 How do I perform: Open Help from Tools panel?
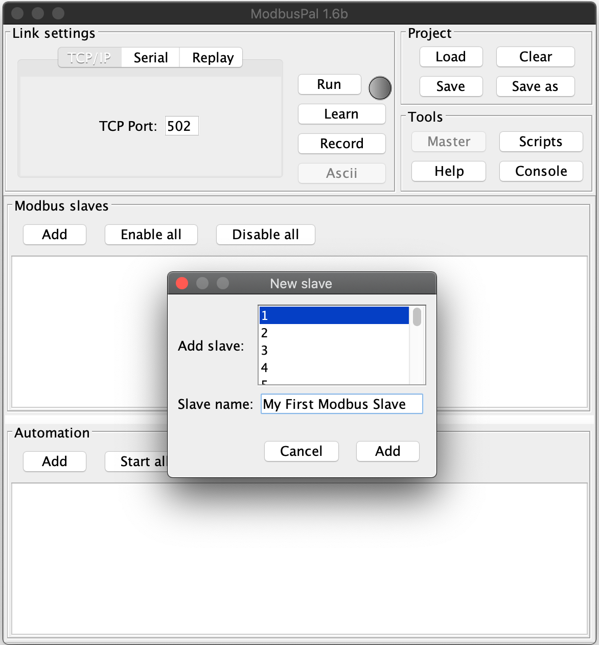coord(449,171)
